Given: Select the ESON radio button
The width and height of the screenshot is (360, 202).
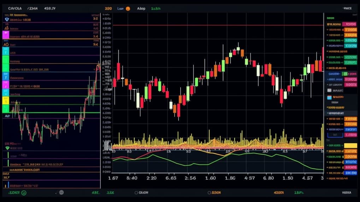Looking at the screenshot, I should pyautogui.click(x=209, y=192).
